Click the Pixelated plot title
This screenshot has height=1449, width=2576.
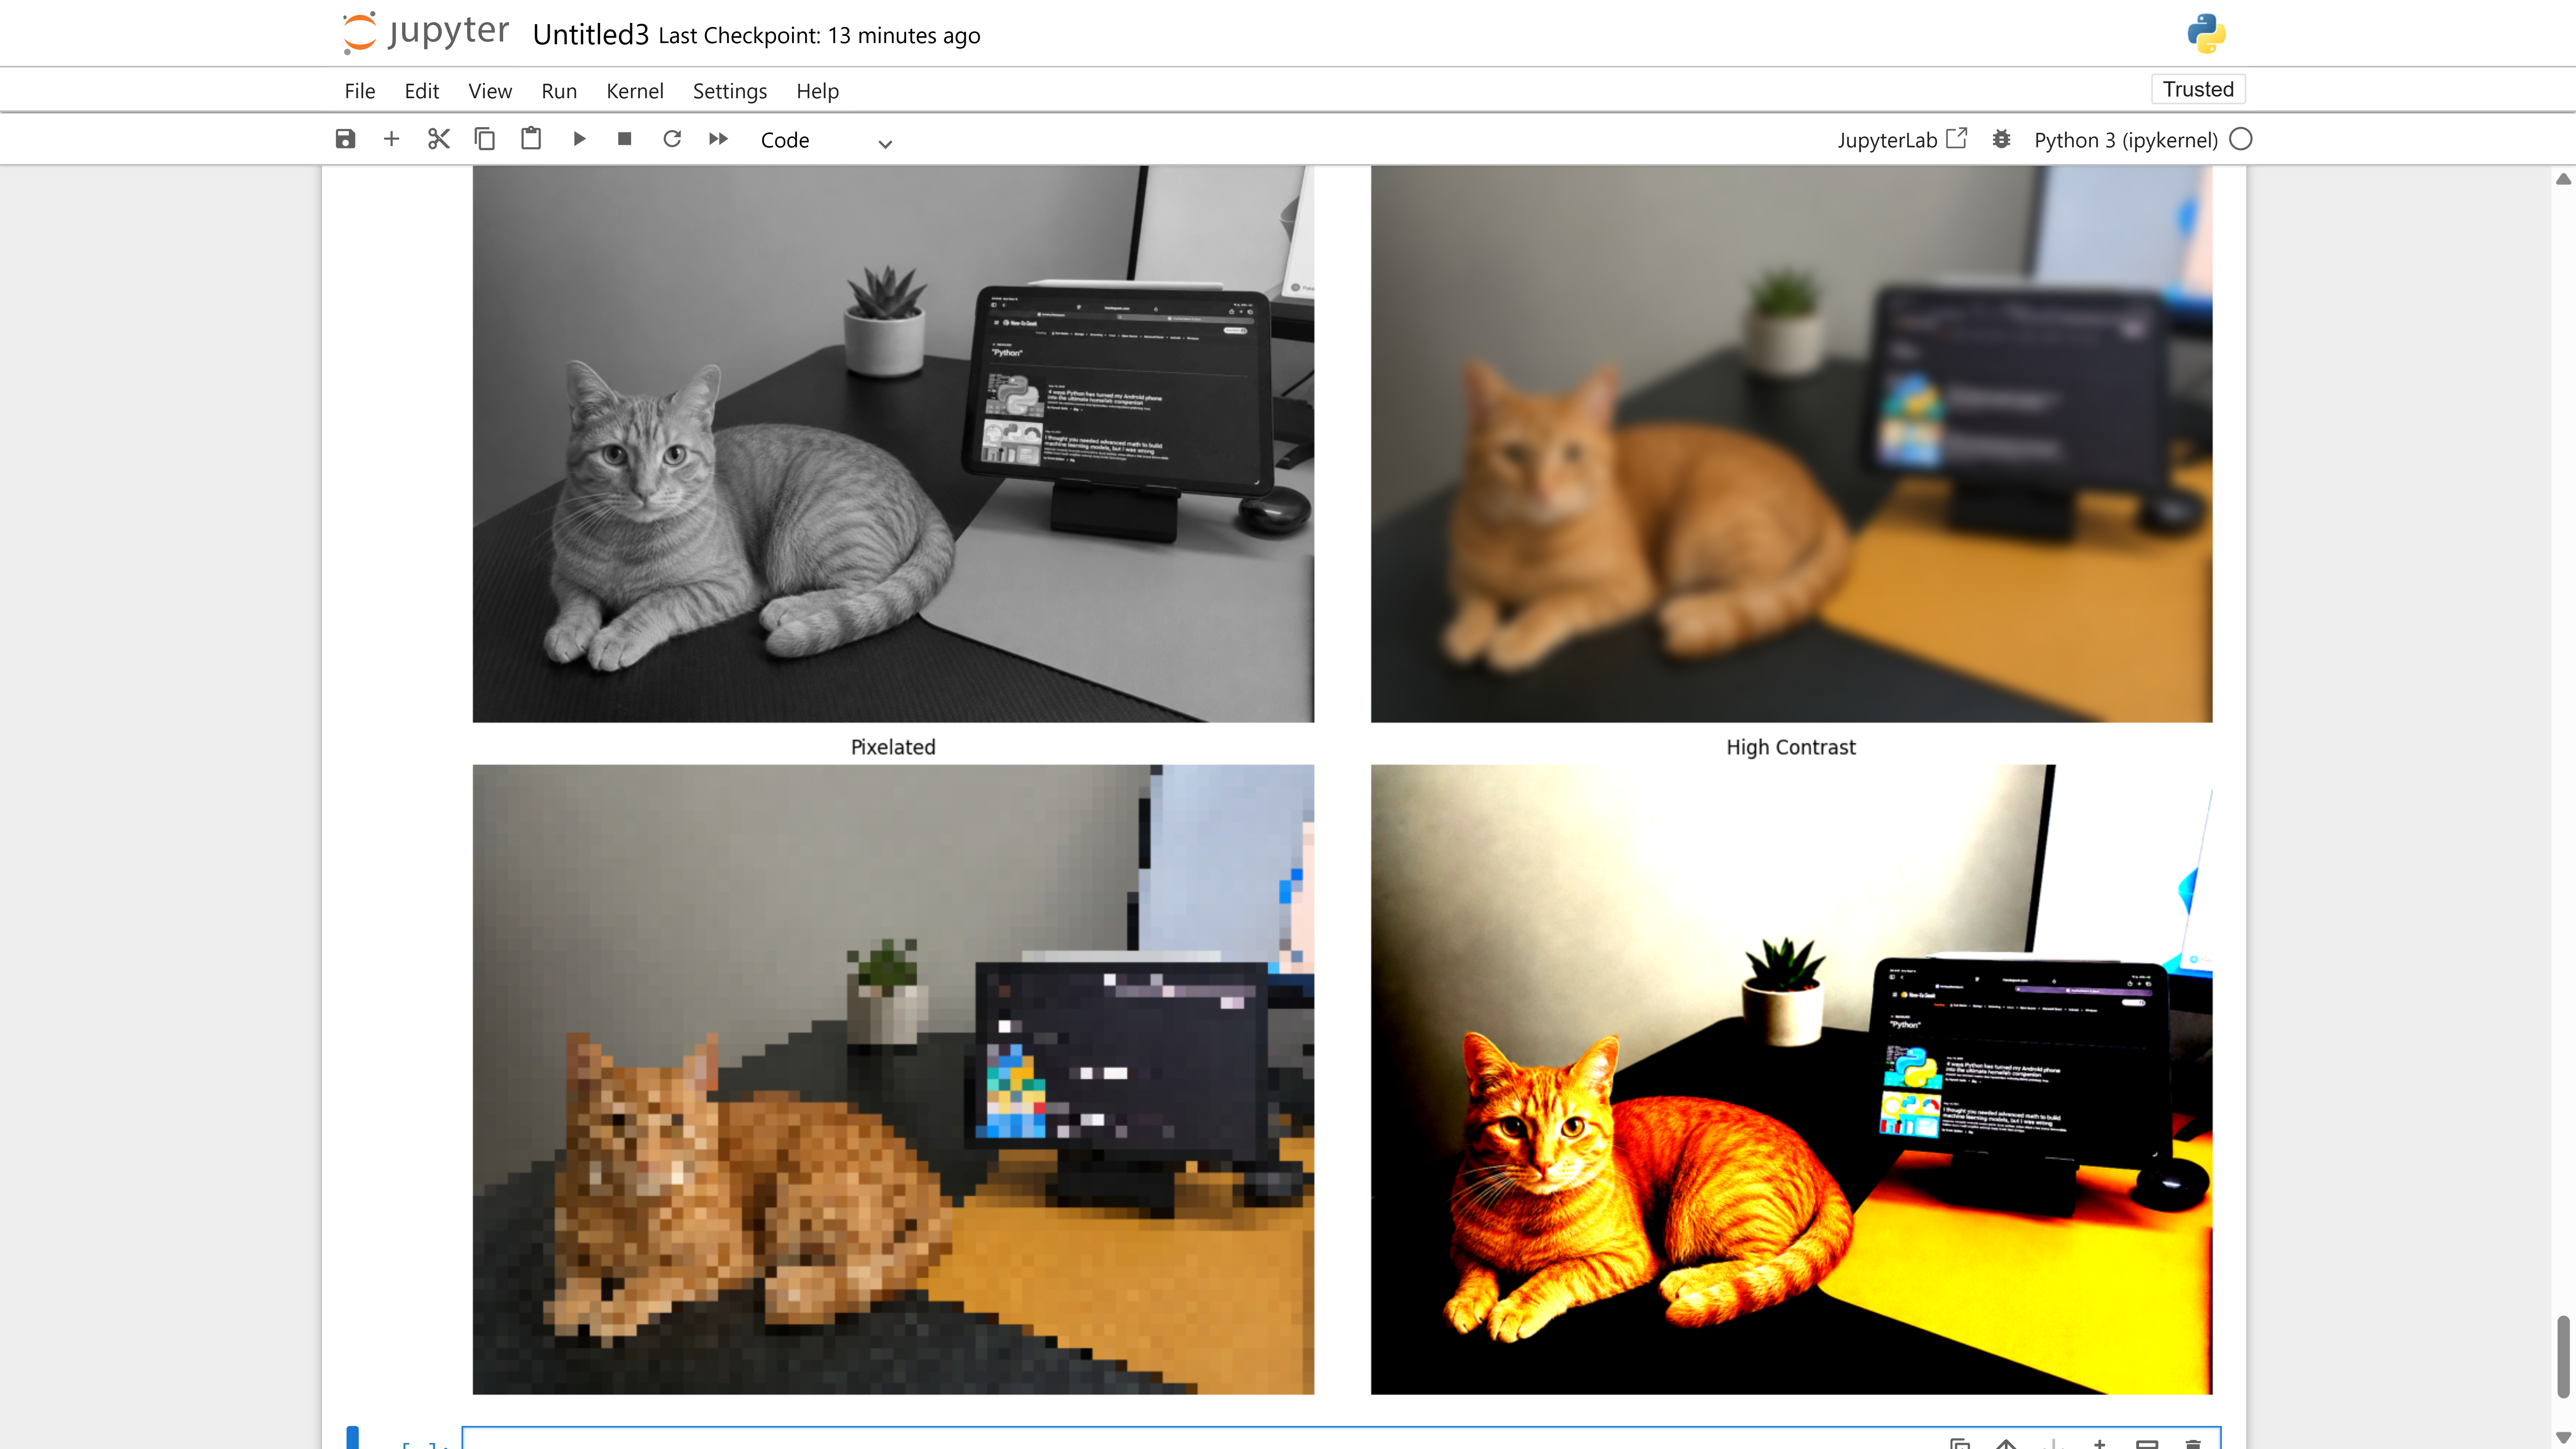pos(893,747)
